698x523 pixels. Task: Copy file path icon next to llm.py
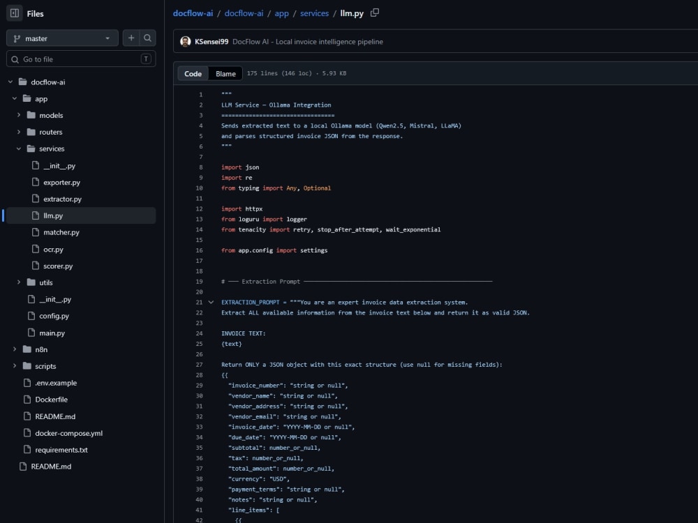(375, 13)
